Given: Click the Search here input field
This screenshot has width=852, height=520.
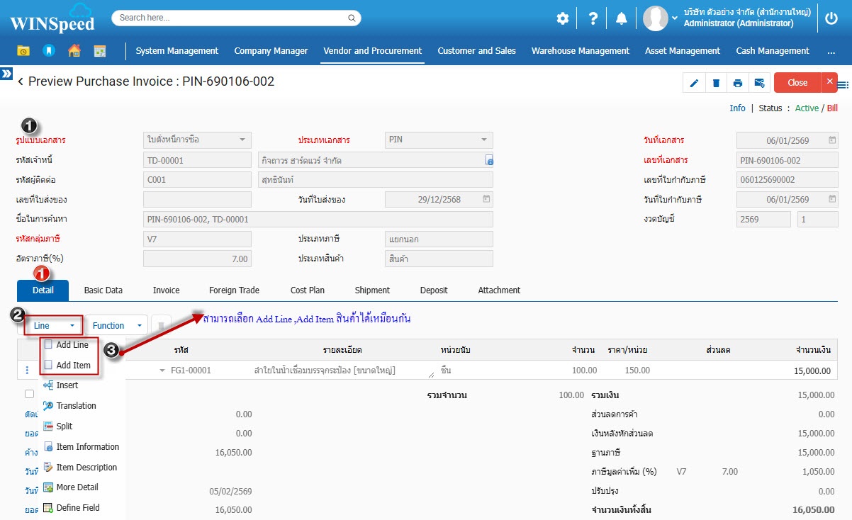Looking at the screenshot, I should tap(235, 18).
